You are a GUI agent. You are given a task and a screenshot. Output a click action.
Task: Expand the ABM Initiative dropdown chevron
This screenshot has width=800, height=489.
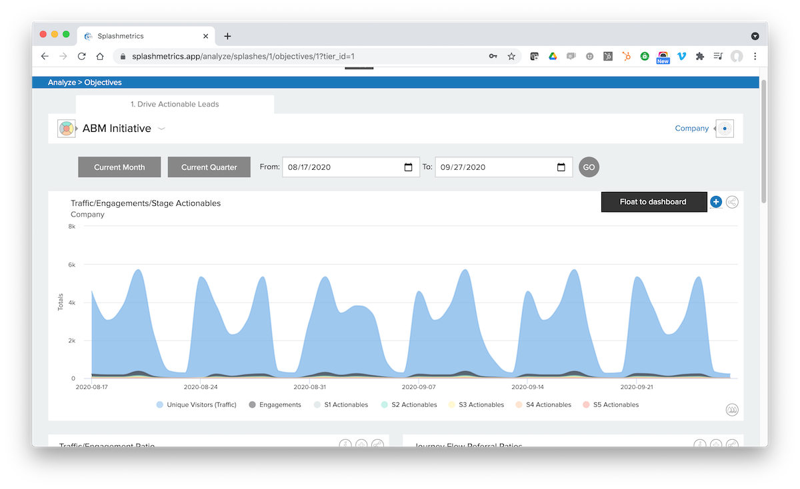[x=161, y=129]
